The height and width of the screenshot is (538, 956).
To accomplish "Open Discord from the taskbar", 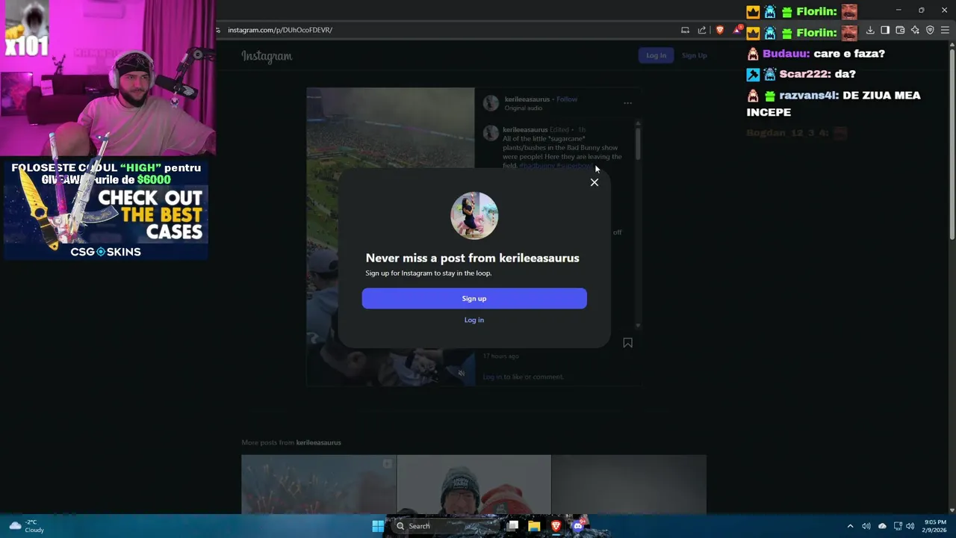I will 577,526.
